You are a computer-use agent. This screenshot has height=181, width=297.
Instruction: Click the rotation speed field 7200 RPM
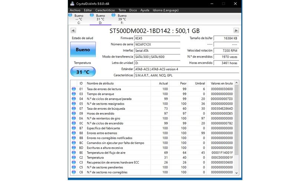[226, 50]
